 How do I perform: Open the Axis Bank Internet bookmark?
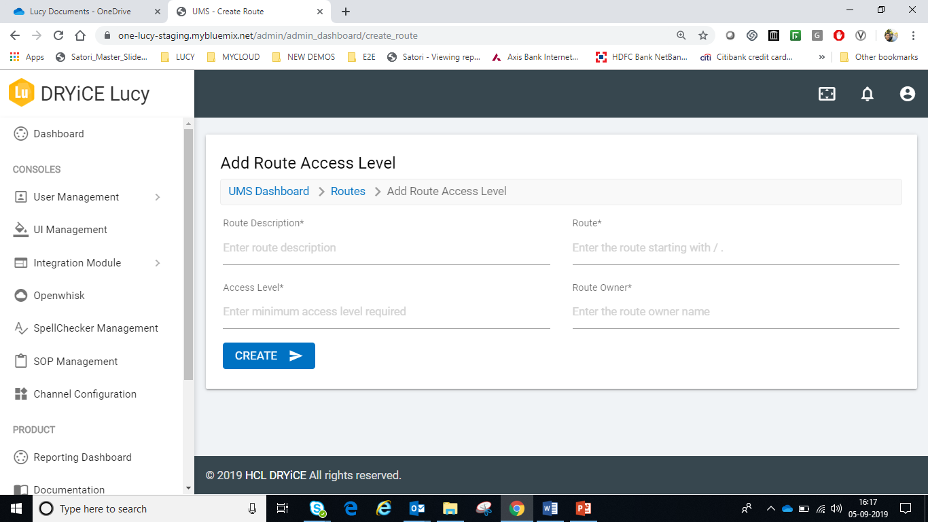pos(535,57)
